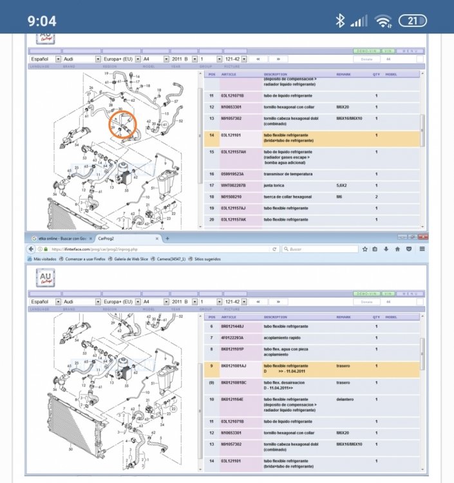The width and height of the screenshot is (454, 483).
Task: Open Europa+ (EU) region dropdown in upper window
Action: pos(122,59)
